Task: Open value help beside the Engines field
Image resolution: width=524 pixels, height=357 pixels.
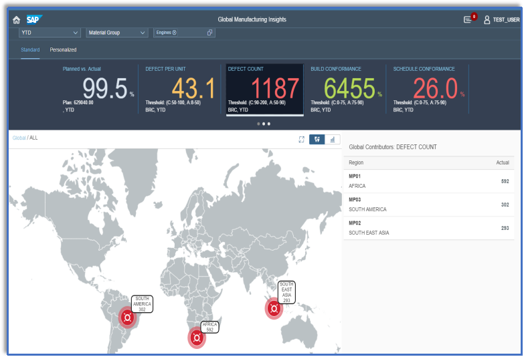Action: pos(209,32)
